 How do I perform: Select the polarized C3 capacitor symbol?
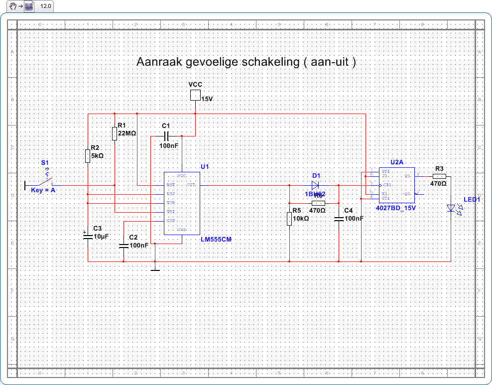(x=88, y=237)
